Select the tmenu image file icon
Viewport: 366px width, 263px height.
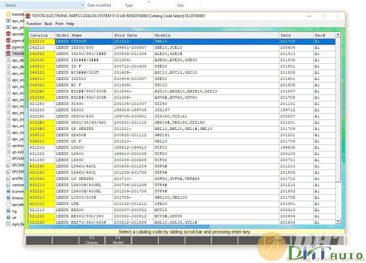coord(8,198)
